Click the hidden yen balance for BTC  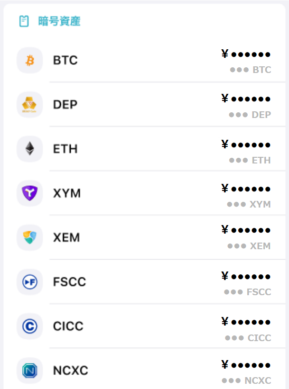(246, 54)
